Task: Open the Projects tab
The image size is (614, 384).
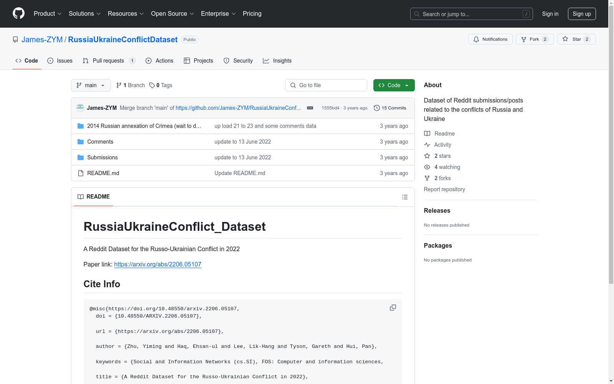Action: click(x=198, y=61)
